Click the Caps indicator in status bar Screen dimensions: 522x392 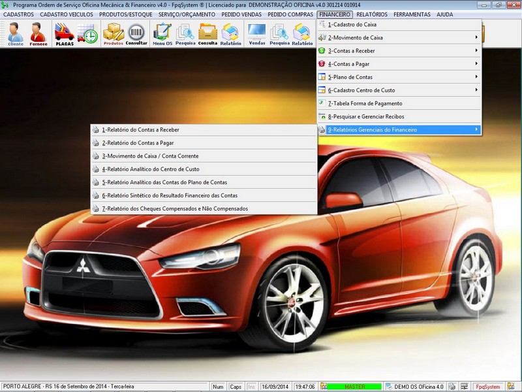point(236,387)
